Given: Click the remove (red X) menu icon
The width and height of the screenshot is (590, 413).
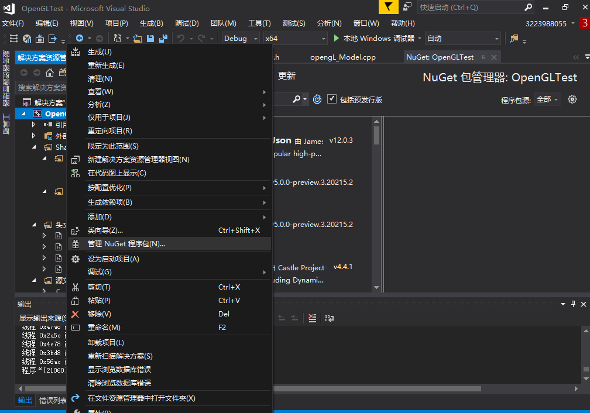Looking at the screenshot, I should click(76, 314).
